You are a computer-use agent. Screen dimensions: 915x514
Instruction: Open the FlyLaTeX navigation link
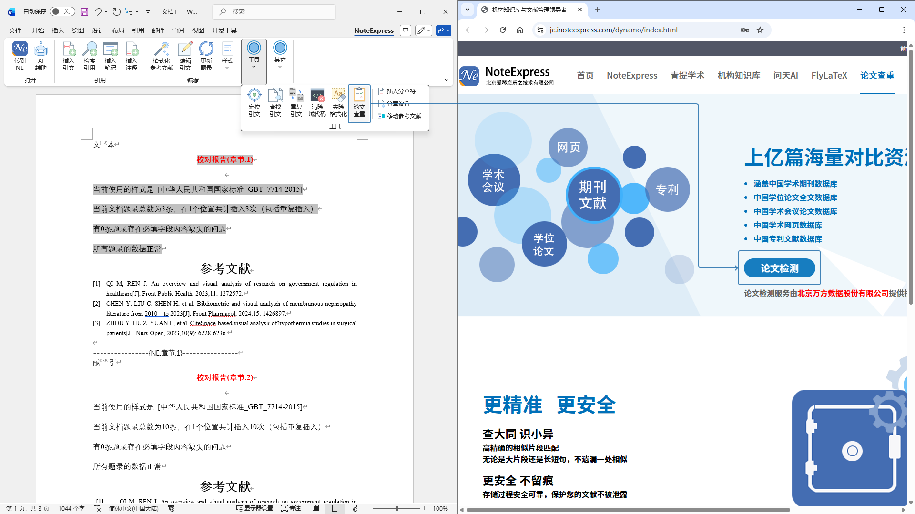tap(829, 75)
